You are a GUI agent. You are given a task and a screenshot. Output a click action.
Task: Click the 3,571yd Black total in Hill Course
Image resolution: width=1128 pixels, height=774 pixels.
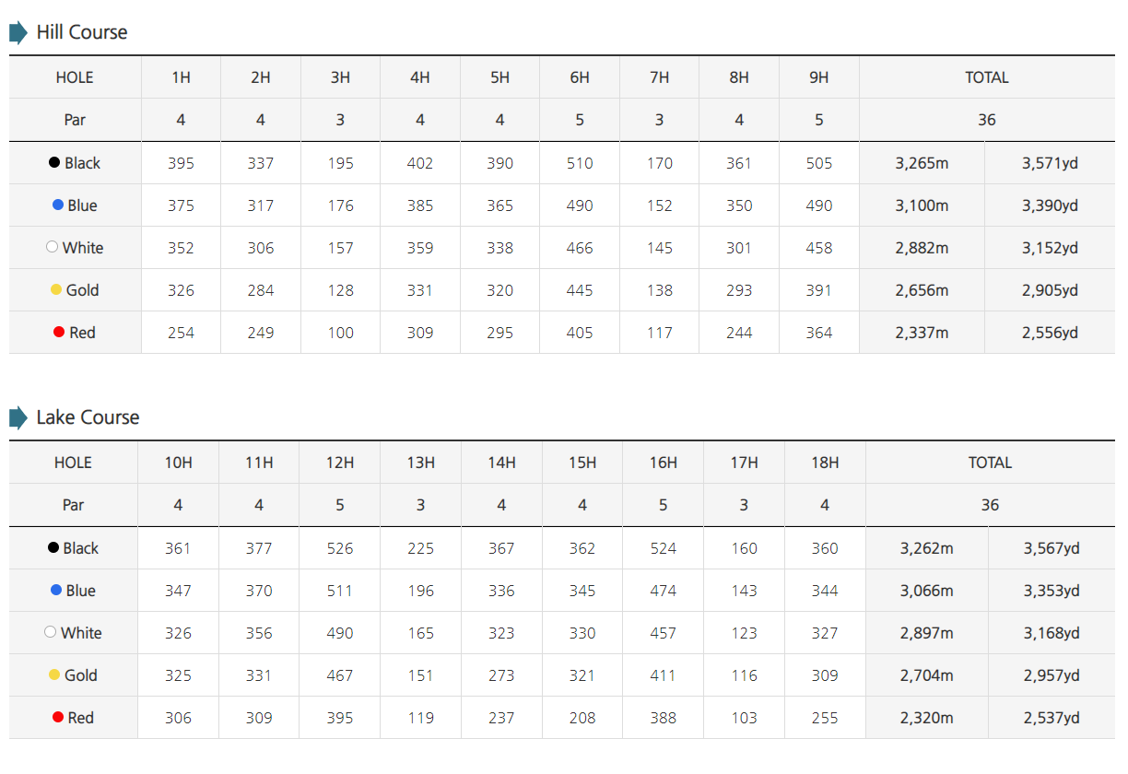click(1050, 163)
